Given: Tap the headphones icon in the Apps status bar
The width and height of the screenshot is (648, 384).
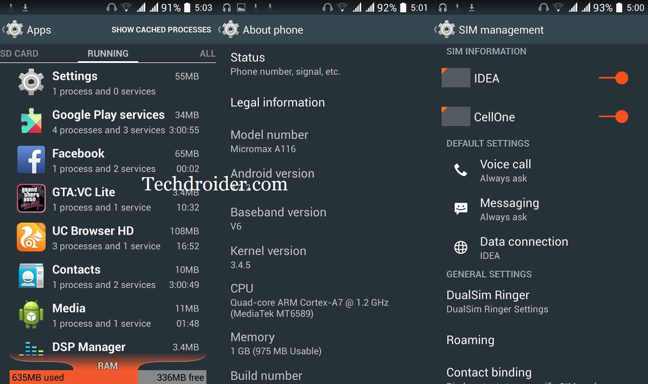Looking at the screenshot, I should tap(111, 8).
